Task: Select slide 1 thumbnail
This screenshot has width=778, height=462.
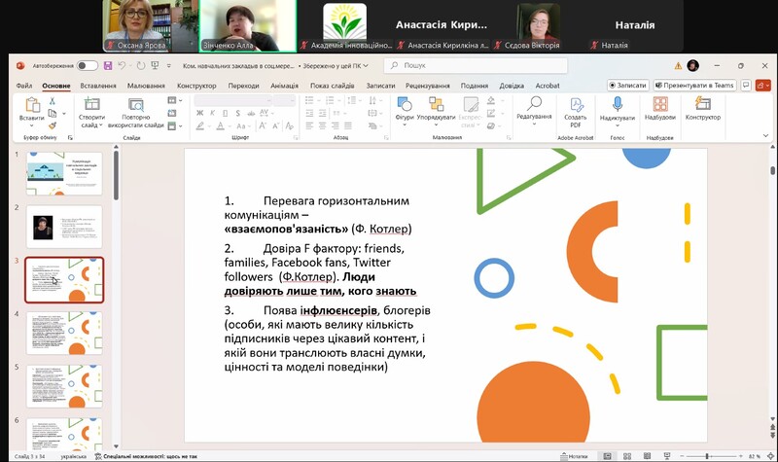Action: (64, 173)
